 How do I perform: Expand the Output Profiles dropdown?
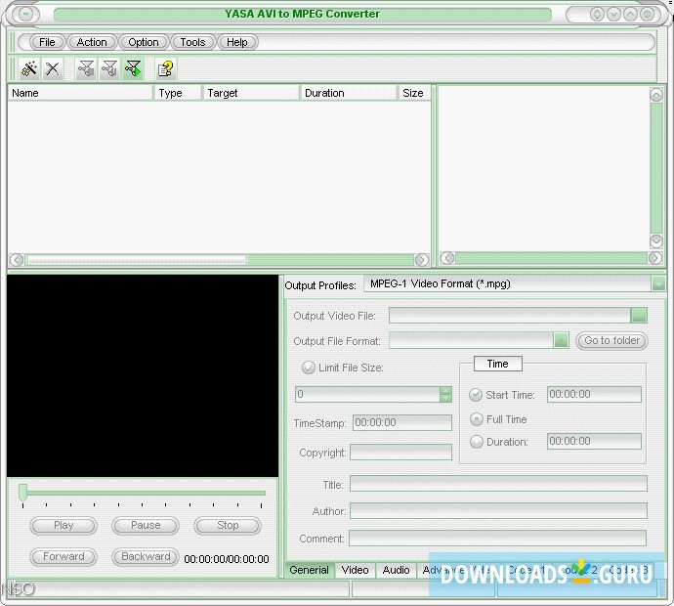[658, 283]
